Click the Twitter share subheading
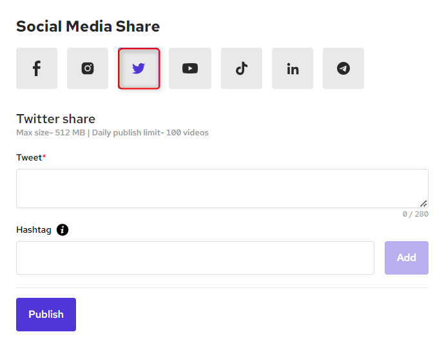The image size is (444, 361). click(x=55, y=119)
